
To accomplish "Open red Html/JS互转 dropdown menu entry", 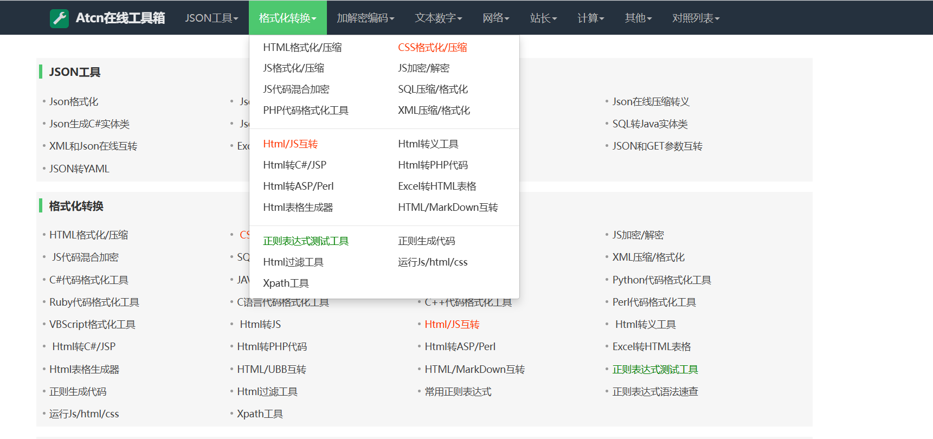I will coord(291,144).
